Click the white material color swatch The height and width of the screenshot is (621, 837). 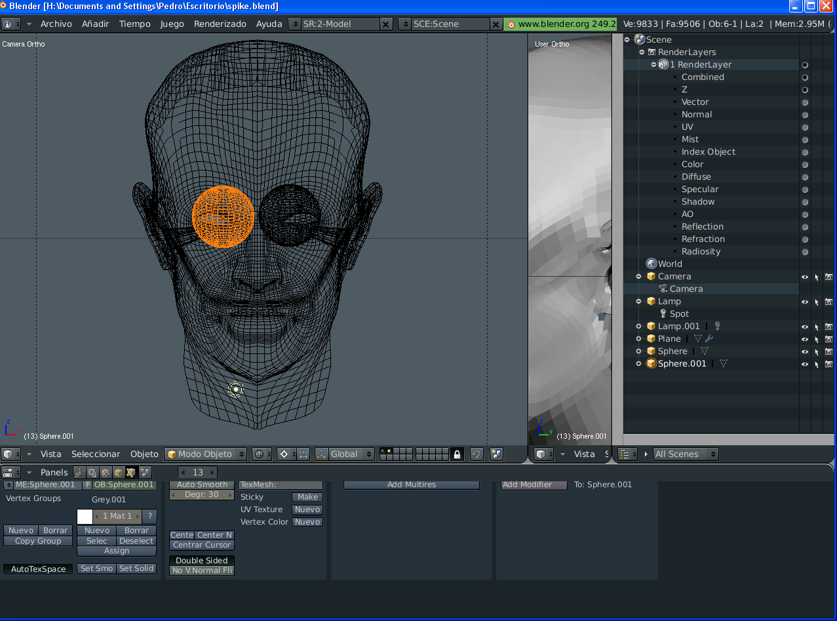click(x=85, y=516)
